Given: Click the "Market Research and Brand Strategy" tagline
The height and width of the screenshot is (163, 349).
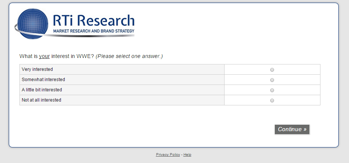Looking at the screenshot, I should (x=94, y=31).
